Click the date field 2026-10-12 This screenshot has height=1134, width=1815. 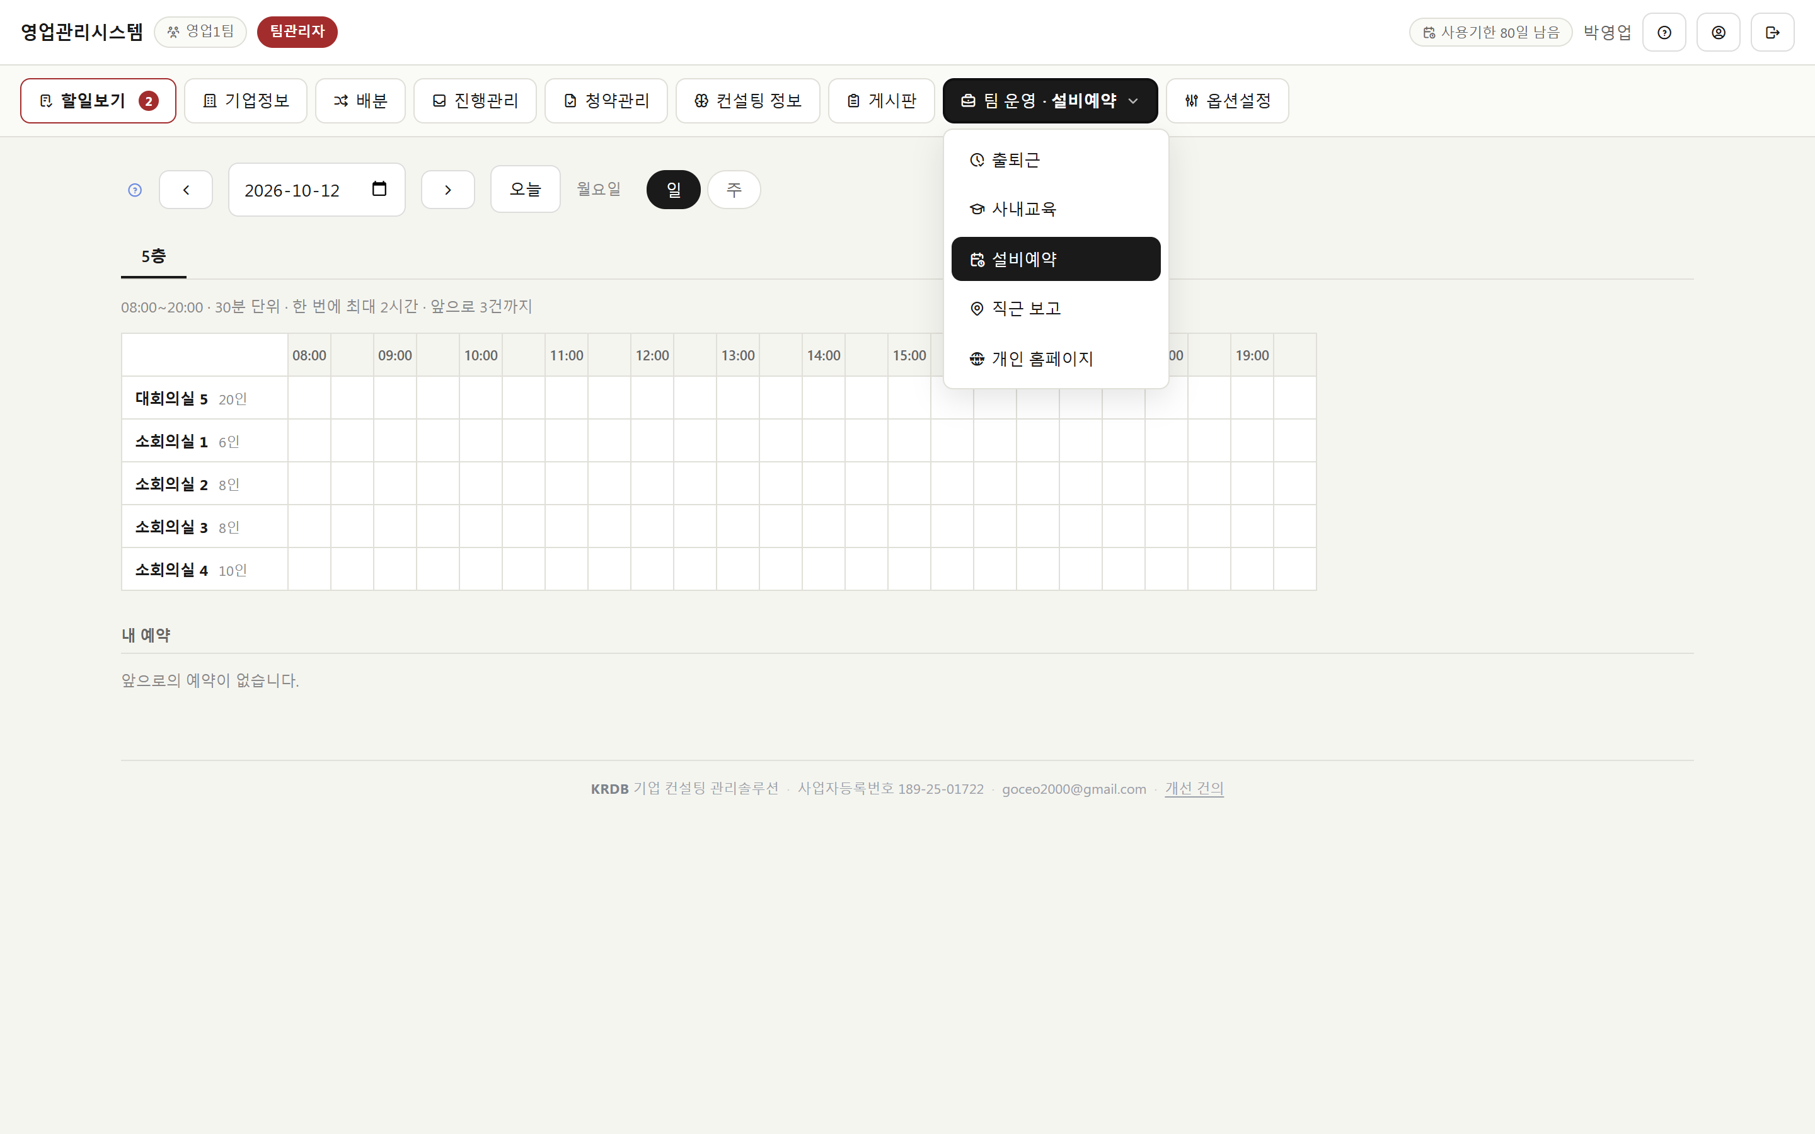[316, 190]
